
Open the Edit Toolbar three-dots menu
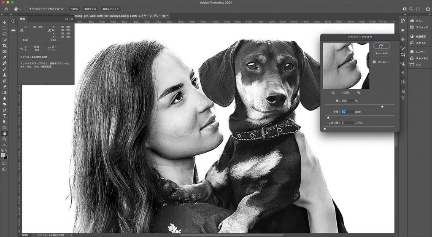pyautogui.click(x=4, y=145)
